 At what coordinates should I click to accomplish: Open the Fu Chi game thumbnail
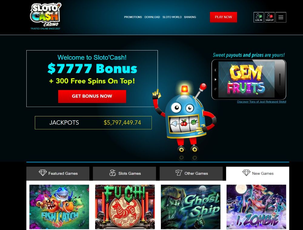[125, 207]
